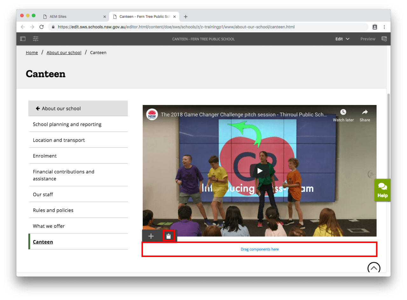The image size is (407, 300).
Task: Open the Edit mode dropdown
Action: click(x=342, y=39)
